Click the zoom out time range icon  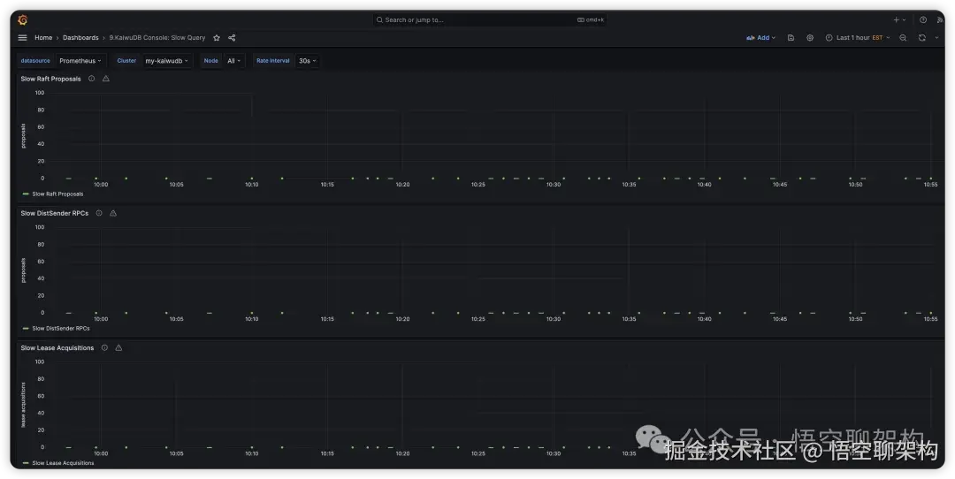(x=903, y=38)
